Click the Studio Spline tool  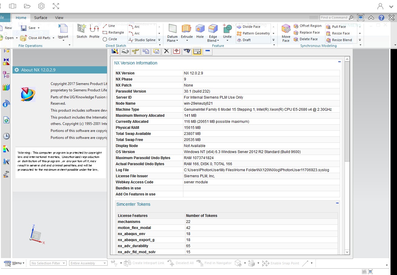pyautogui.click(x=142, y=40)
